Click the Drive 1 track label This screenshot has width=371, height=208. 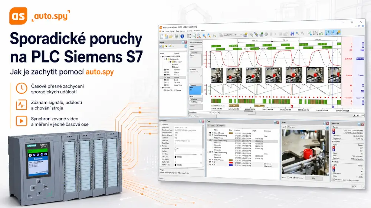pyautogui.click(x=196, y=47)
